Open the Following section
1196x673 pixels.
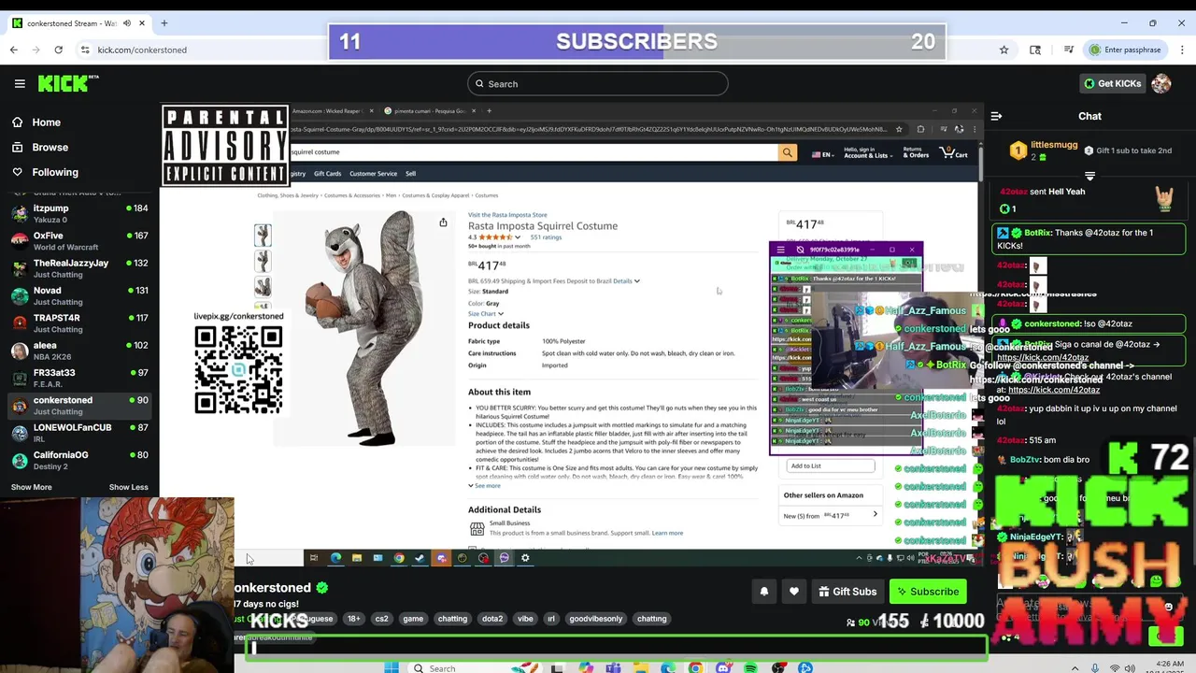[x=55, y=172]
